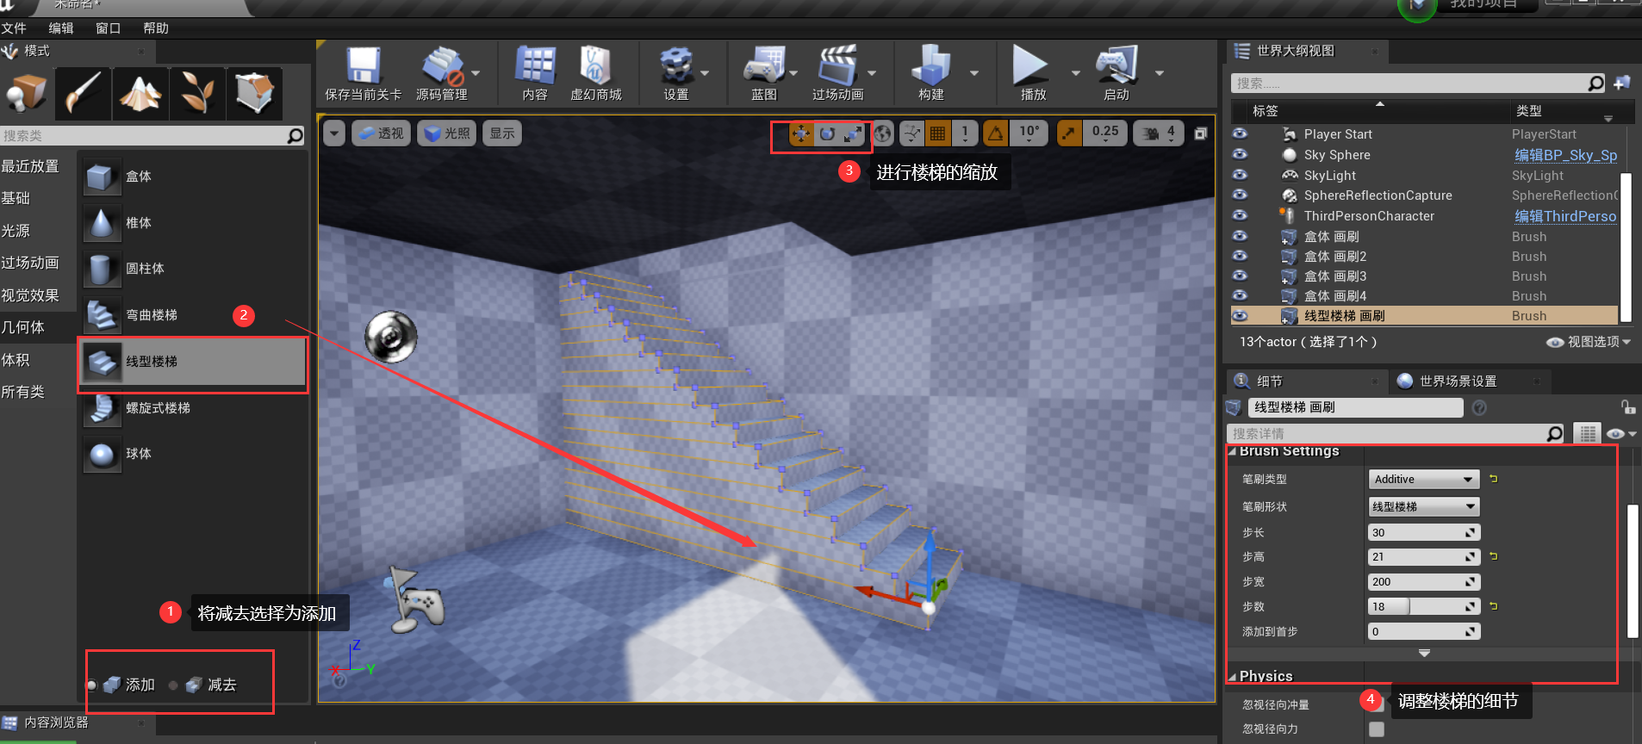The width and height of the screenshot is (1642, 744).
Task: Select the Place mode icon
Action: pyautogui.click(x=27, y=93)
